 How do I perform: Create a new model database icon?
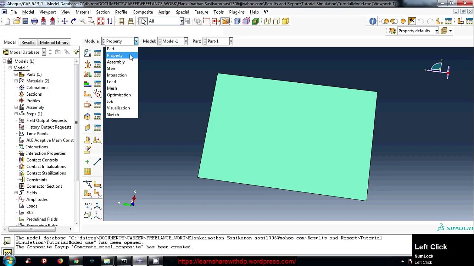click(7, 21)
